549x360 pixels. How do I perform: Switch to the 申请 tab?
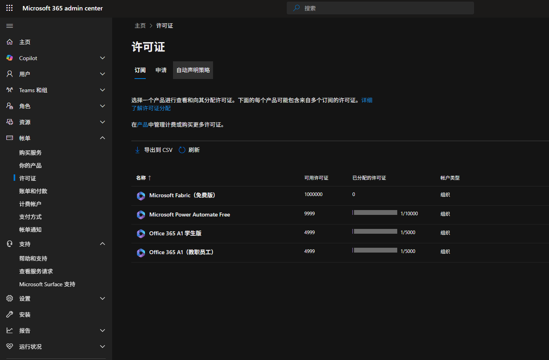tap(161, 70)
